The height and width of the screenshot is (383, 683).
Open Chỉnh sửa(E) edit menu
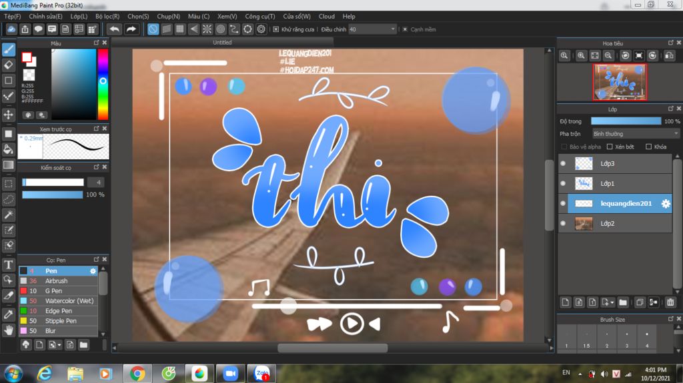coord(45,16)
